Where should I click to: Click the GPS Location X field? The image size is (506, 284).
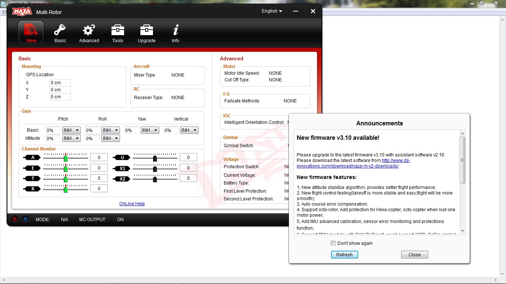point(60,83)
